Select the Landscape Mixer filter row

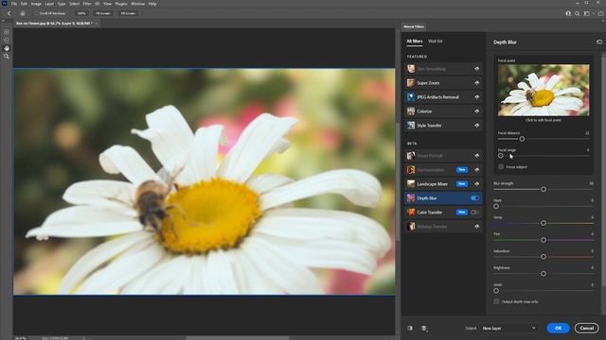point(443,184)
